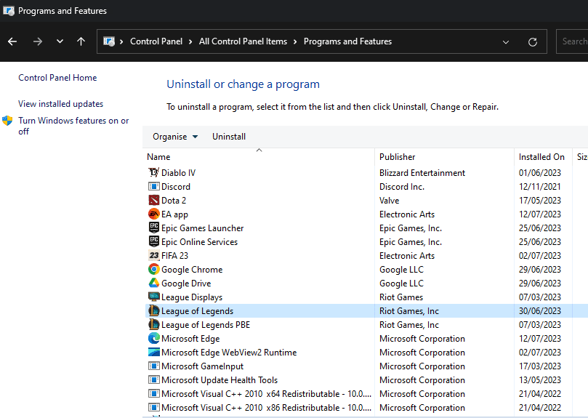The width and height of the screenshot is (588, 418).
Task: Sort list by Publisher column header
Action: click(x=398, y=157)
